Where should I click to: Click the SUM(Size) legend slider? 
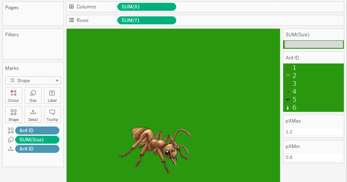(x=313, y=44)
